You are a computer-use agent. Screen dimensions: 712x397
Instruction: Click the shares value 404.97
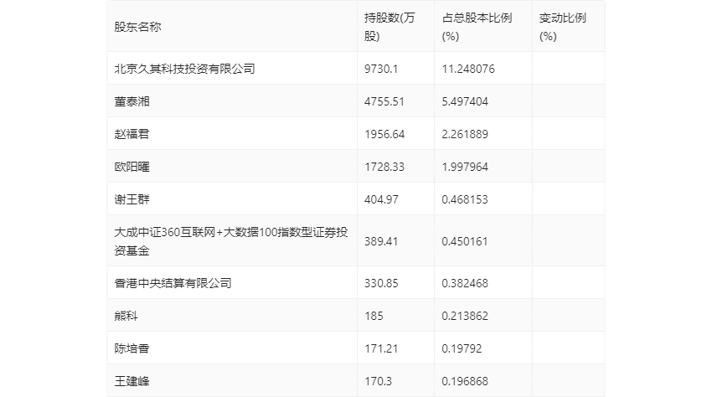pyautogui.click(x=381, y=199)
